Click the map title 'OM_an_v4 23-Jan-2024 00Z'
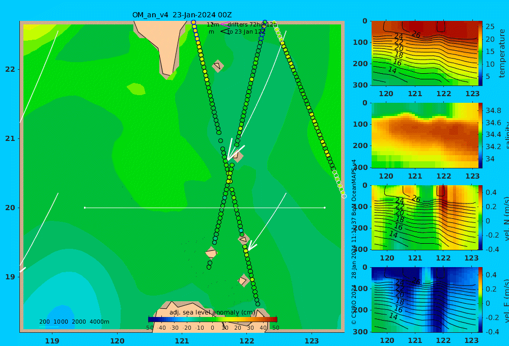The width and height of the screenshot is (509, 346). pyautogui.click(x=182, y=15)
